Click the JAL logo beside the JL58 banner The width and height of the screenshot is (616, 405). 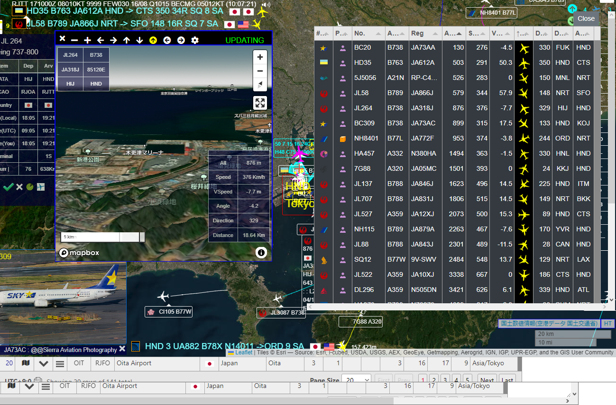[x=19, y=24]
